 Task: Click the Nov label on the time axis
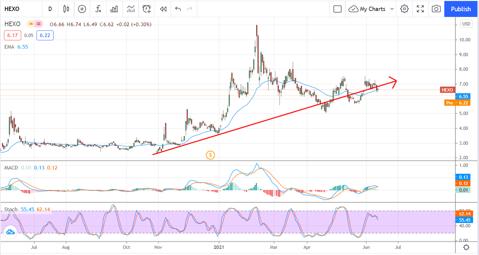pos(158,248)
